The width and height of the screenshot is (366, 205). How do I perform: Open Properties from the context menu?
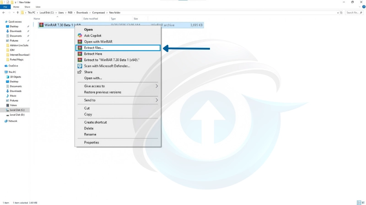(118, 142)
